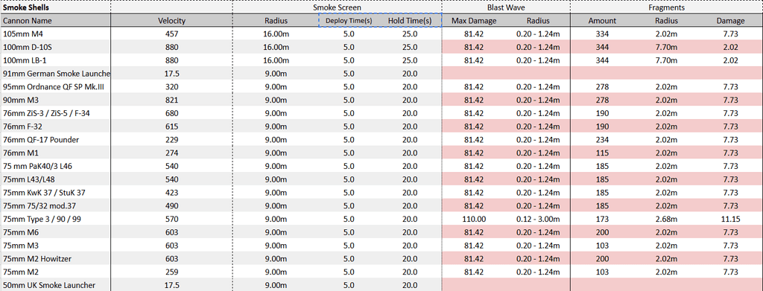Select velocity 880 in 100mm D-10S row
Image resolution: width=763 pixels, height=291 pixels.
tap(172, 47)
